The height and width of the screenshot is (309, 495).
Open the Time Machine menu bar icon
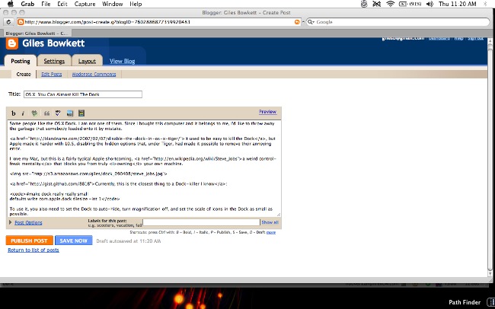click(364, 4)
